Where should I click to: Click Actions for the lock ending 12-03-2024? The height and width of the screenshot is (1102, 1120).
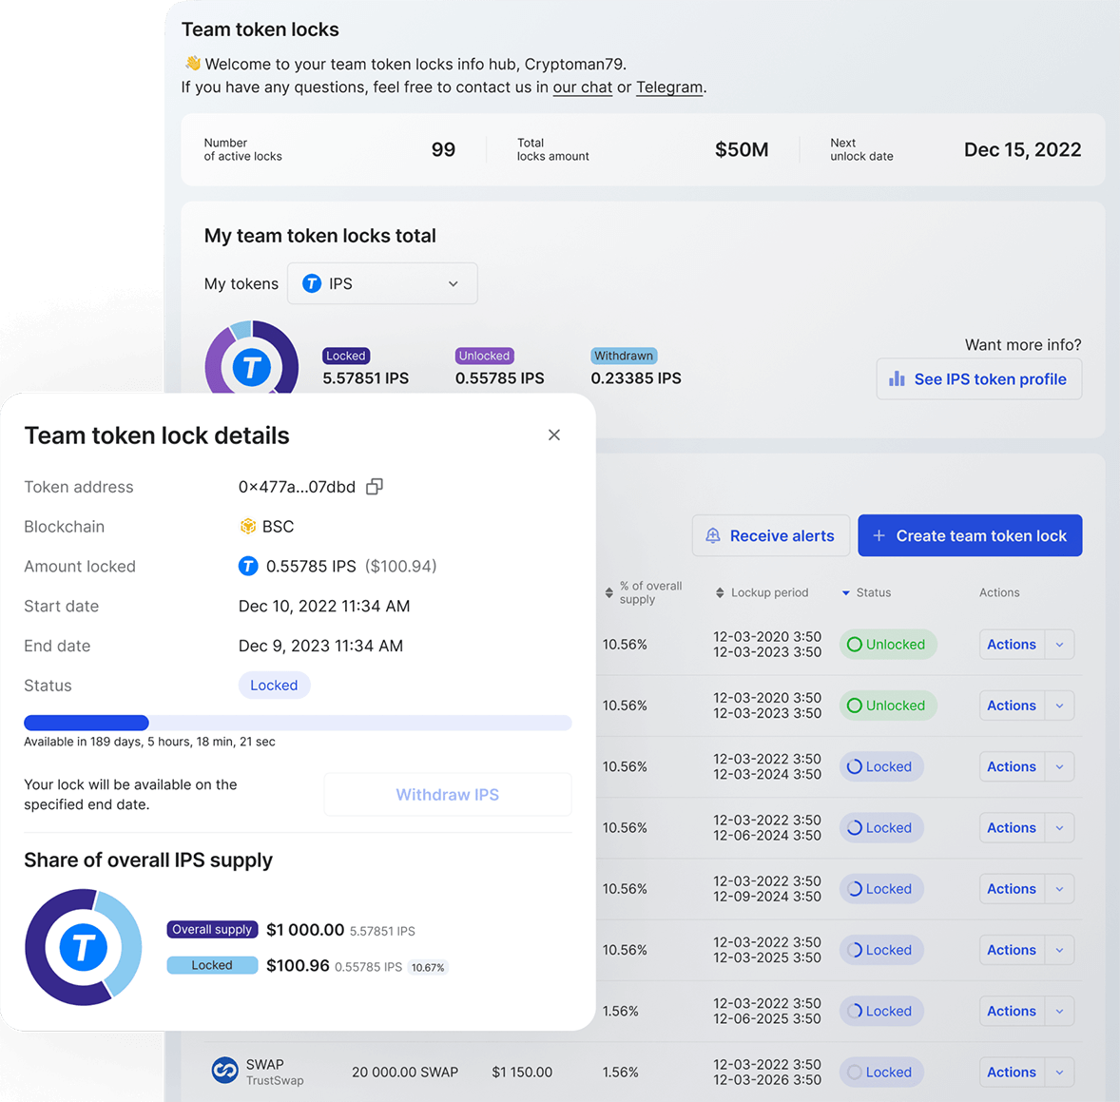(x=1011, y=766)
